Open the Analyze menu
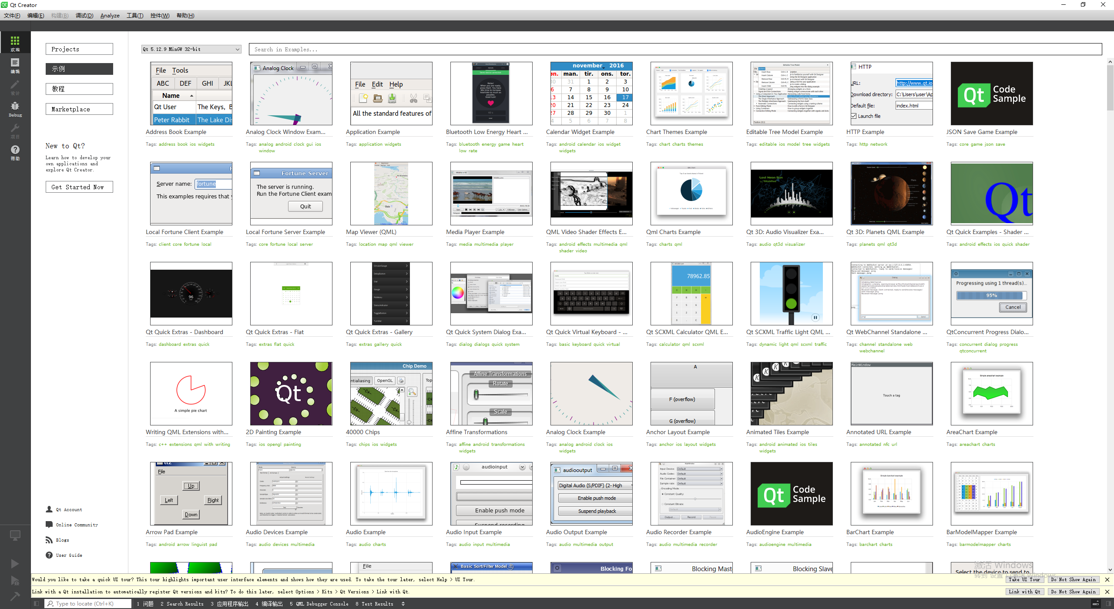Screen dimensions: 1114x609 (110, 16)
